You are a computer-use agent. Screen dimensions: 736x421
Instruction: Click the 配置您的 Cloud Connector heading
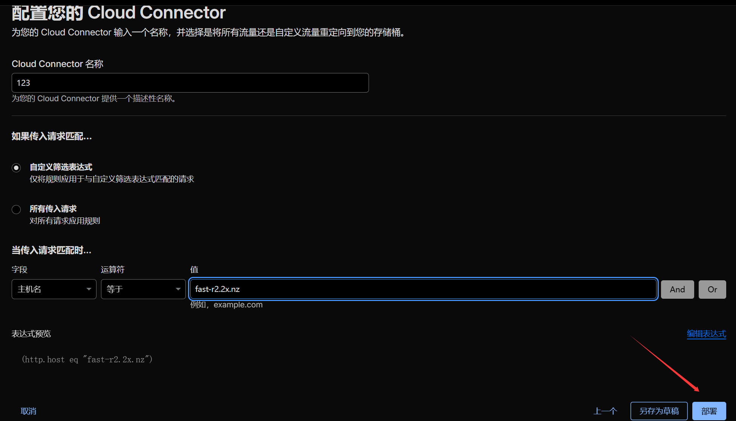point(118,13)
